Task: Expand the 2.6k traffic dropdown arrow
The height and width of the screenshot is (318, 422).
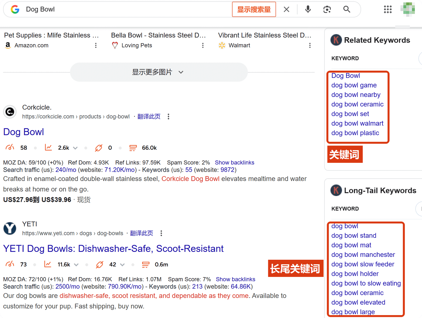Action: (x=75, y=148)
